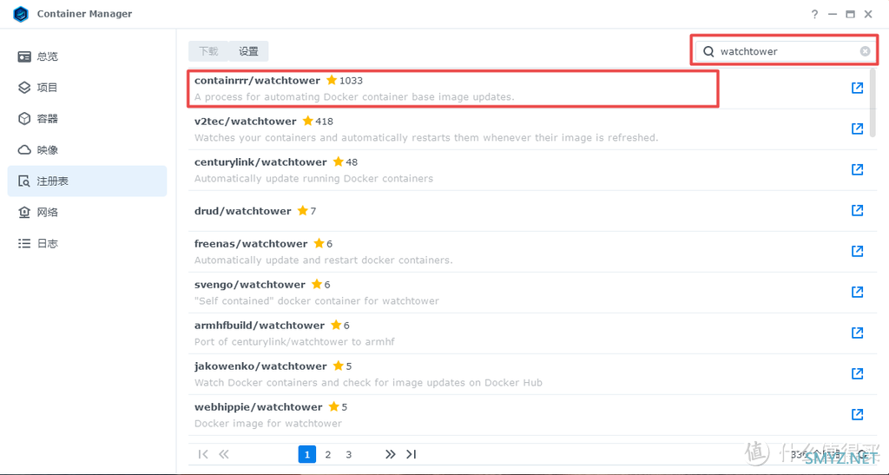
Task: Maximize the Container Manager window
Action: (x=851, y=14)
